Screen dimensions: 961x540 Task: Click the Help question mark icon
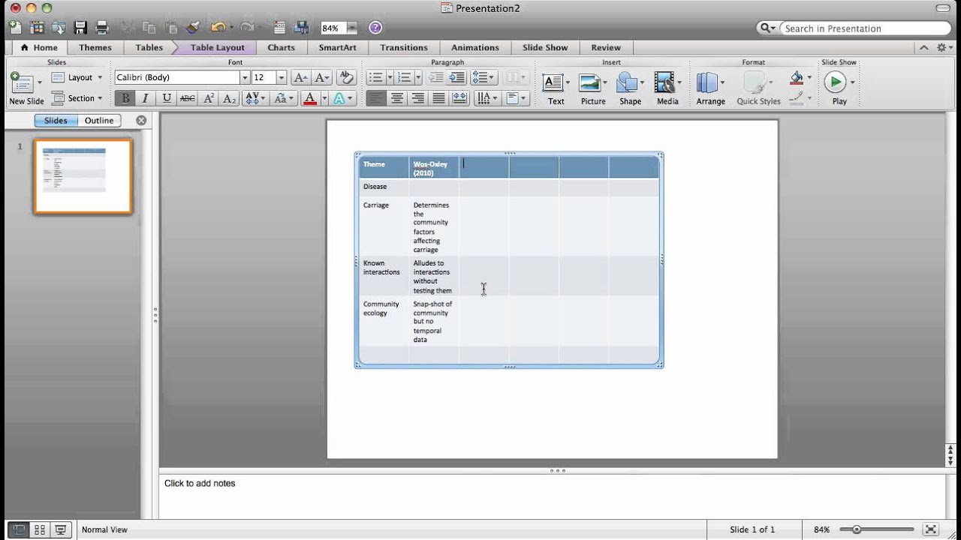click(375, 28)
